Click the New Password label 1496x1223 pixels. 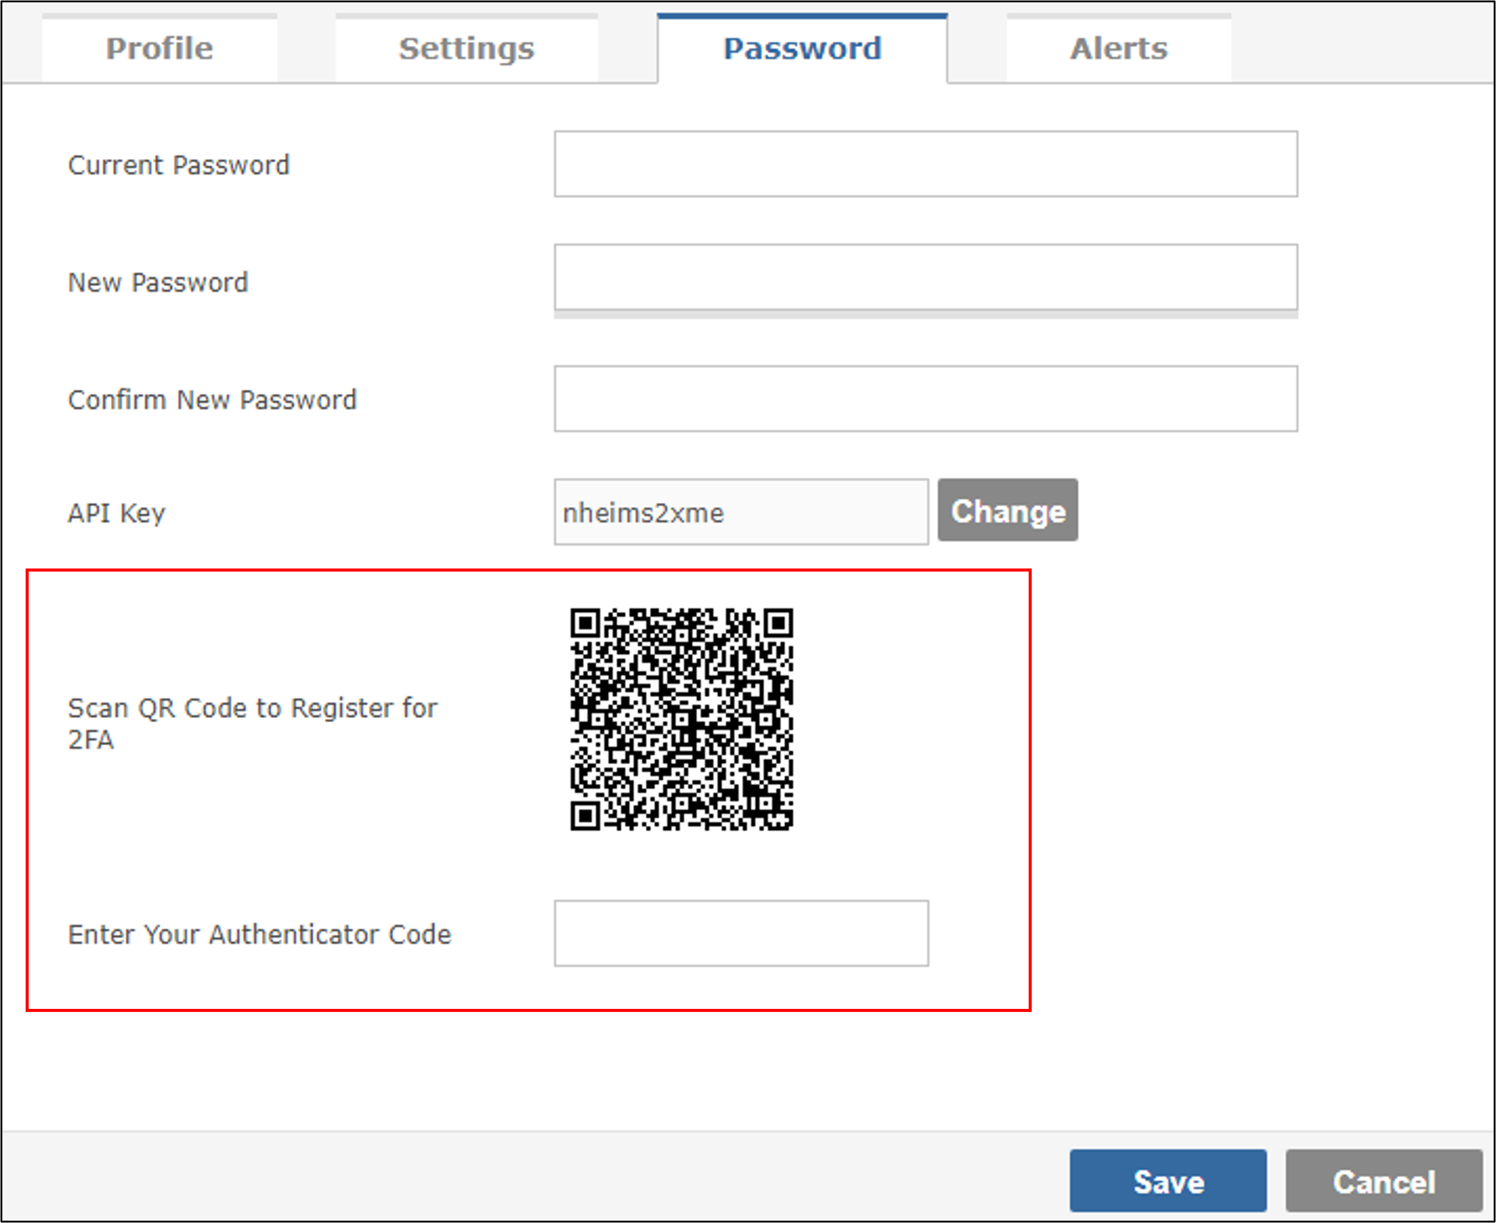[x=158, y=282]
